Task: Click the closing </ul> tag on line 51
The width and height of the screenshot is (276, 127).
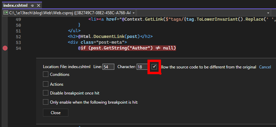Action: point(74,30)
